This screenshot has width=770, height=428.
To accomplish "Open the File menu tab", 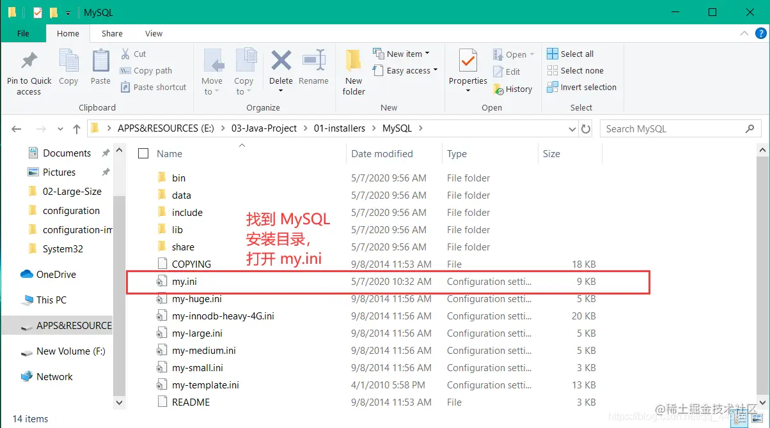I will tap(23, 34).
